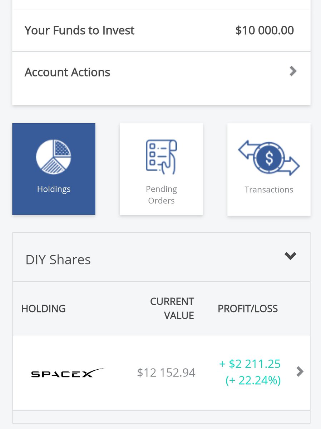Image resolution: width=321 pixels, height=429 pixels.
Task: Expand Account Actions chevron
Action: click(x=293, y=71)
